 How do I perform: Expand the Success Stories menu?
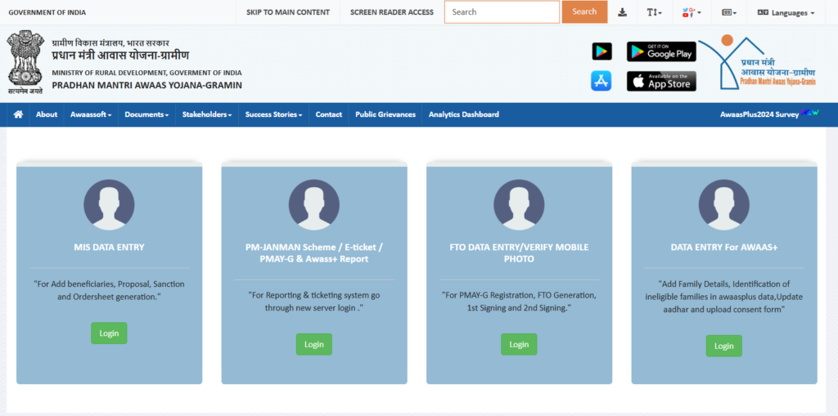tap(273, 114)
